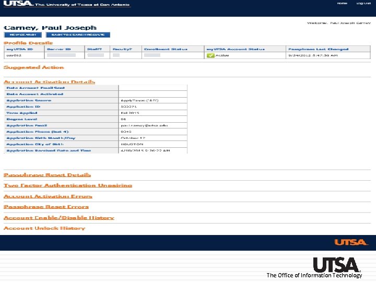This screenshot has height=282, width=376.
Task: Open the Home link in header
Action: point(342,3)
